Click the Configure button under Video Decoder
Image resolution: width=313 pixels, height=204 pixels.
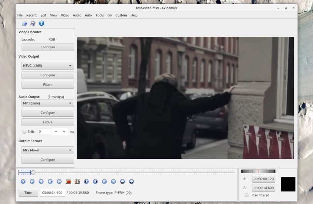click(48, 47)
